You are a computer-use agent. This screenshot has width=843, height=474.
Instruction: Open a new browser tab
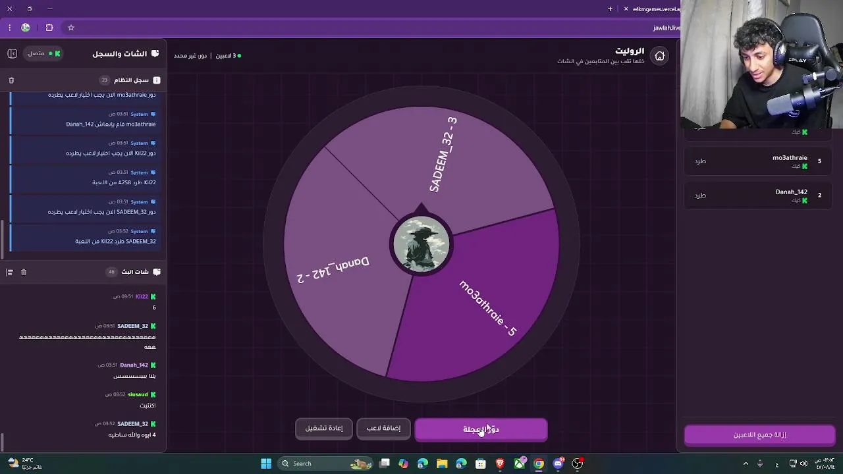(x=610, y=9)
